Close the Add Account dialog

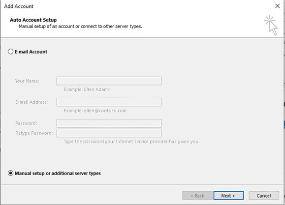click(x=277, y=6)
